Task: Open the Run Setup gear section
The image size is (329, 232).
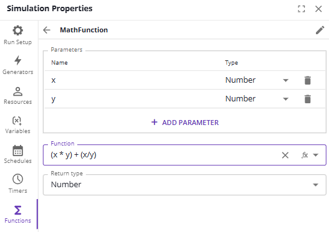Action: point(18,35)
